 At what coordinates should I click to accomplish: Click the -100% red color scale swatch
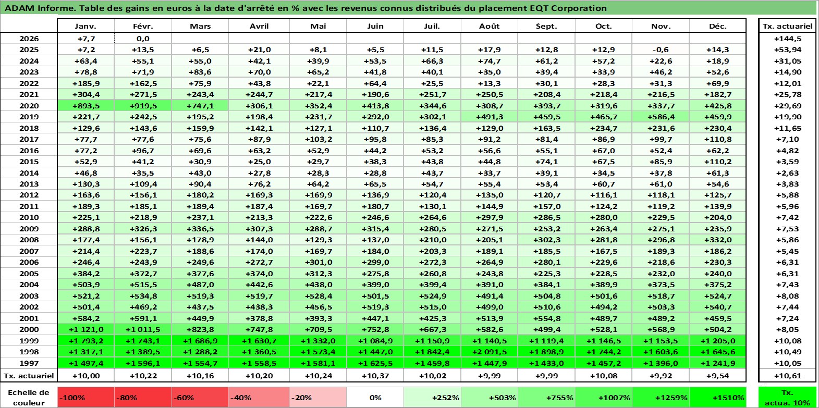85,397
